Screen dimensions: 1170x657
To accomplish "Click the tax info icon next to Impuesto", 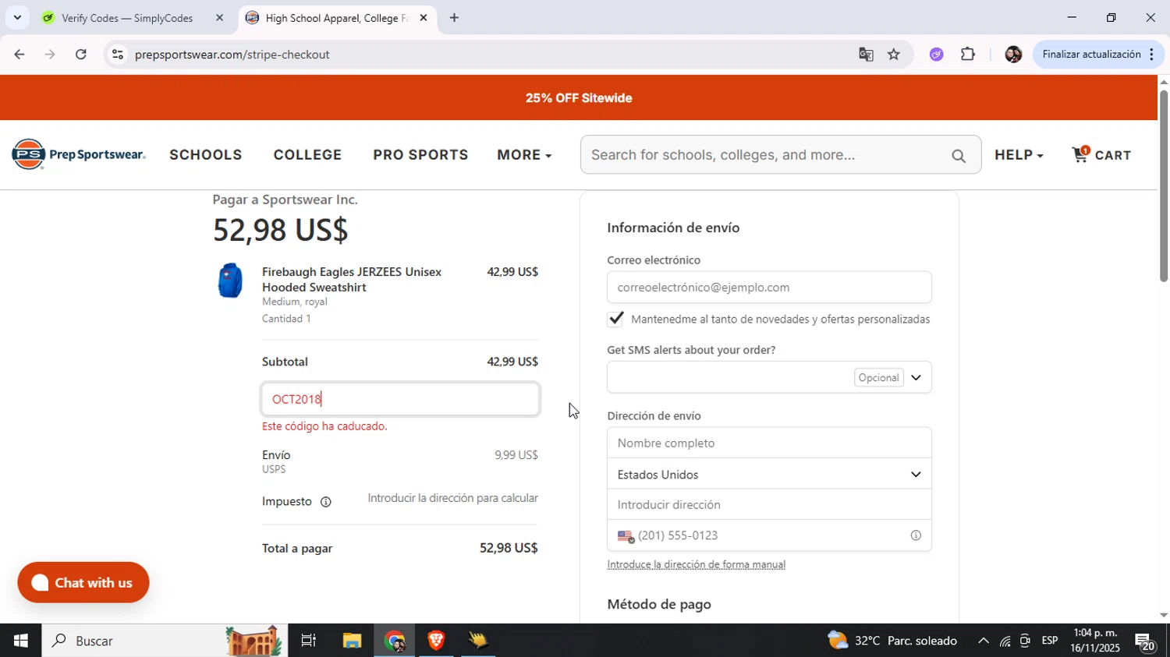I will pos(326,502).
